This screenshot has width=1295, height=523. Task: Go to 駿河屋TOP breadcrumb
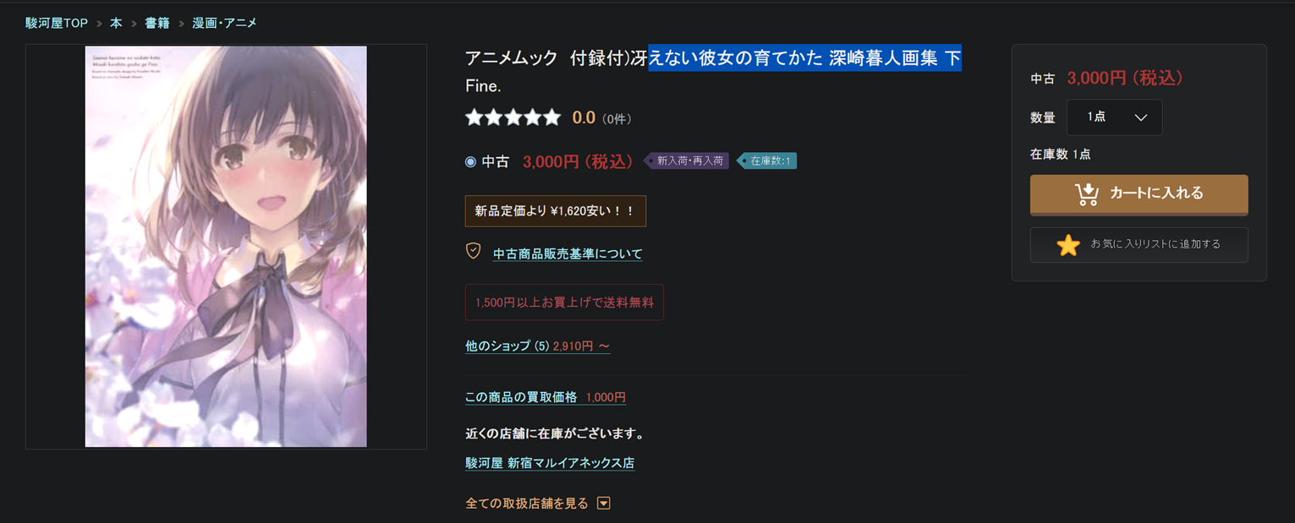pos(57,23)
